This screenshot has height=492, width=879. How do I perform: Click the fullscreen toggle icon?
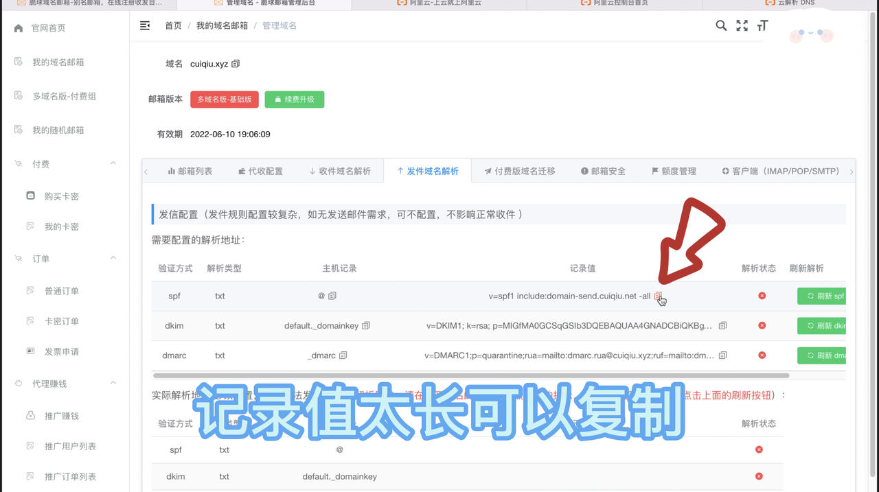click(742, 25)
